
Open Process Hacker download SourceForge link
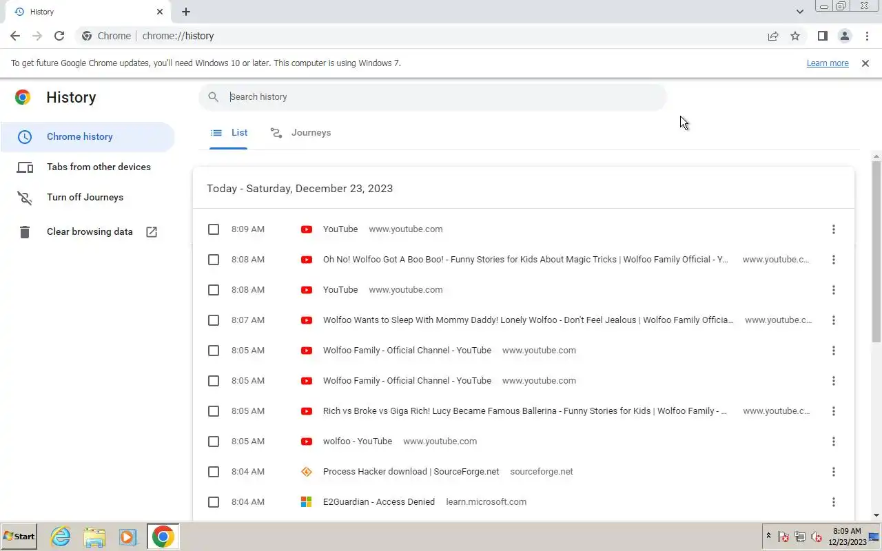411,472
